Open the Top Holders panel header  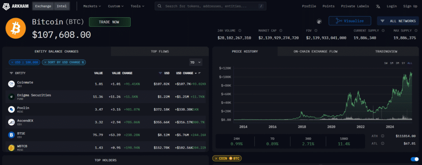coord(105,160)
